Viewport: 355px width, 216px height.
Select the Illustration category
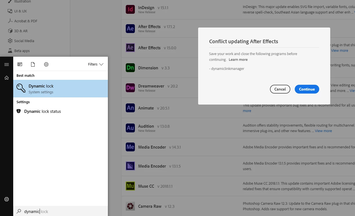(x=19, y=2)
